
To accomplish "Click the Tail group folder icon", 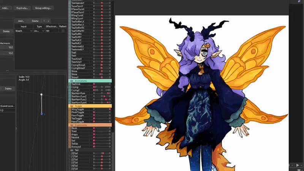I will point(71,150).
